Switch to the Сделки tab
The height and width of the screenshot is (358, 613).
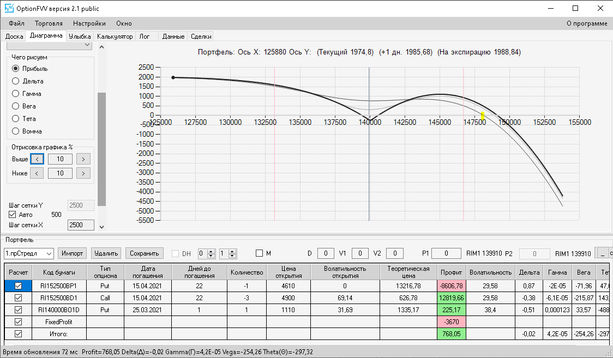201,37
